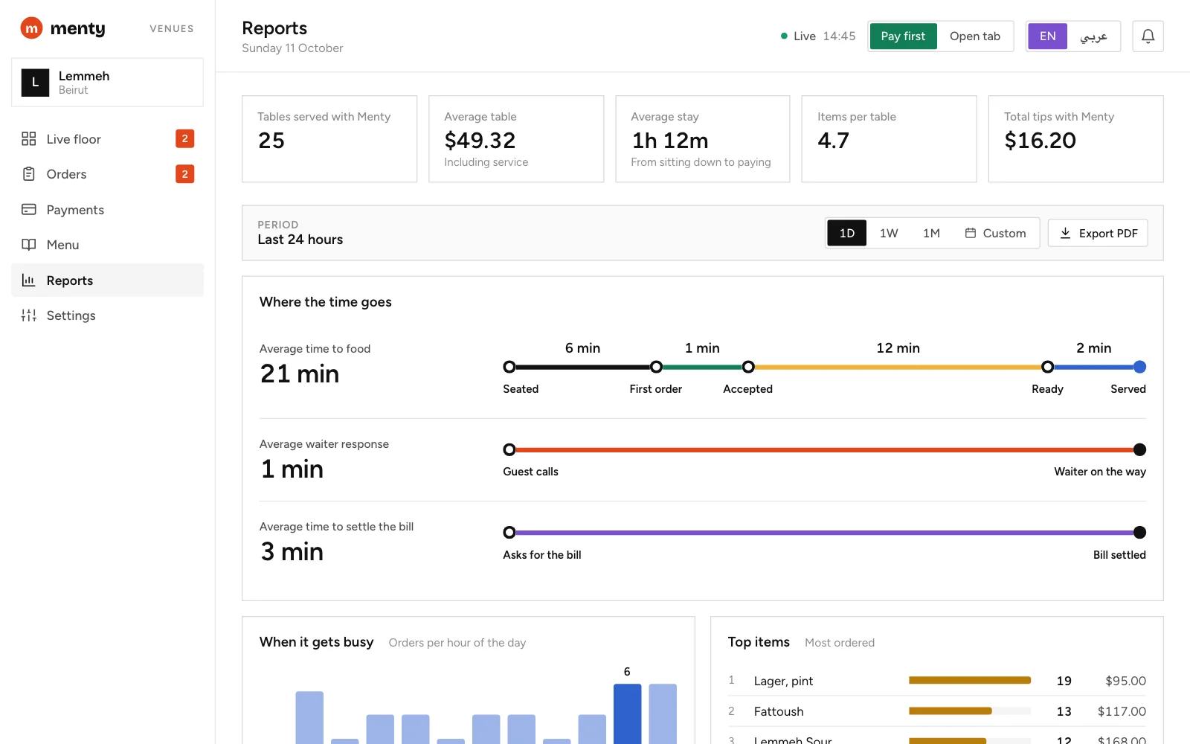Screen dimensions: 1190x744
Task: Open the Lemmeh Beirut venue switcher
Action: [x=107, y=83]
